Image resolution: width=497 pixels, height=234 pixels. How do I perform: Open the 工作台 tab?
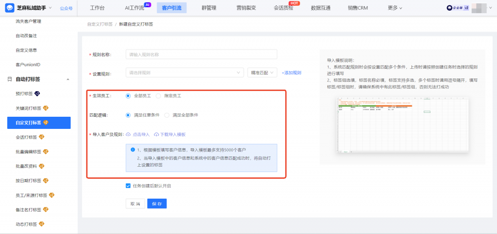point(97,8)
